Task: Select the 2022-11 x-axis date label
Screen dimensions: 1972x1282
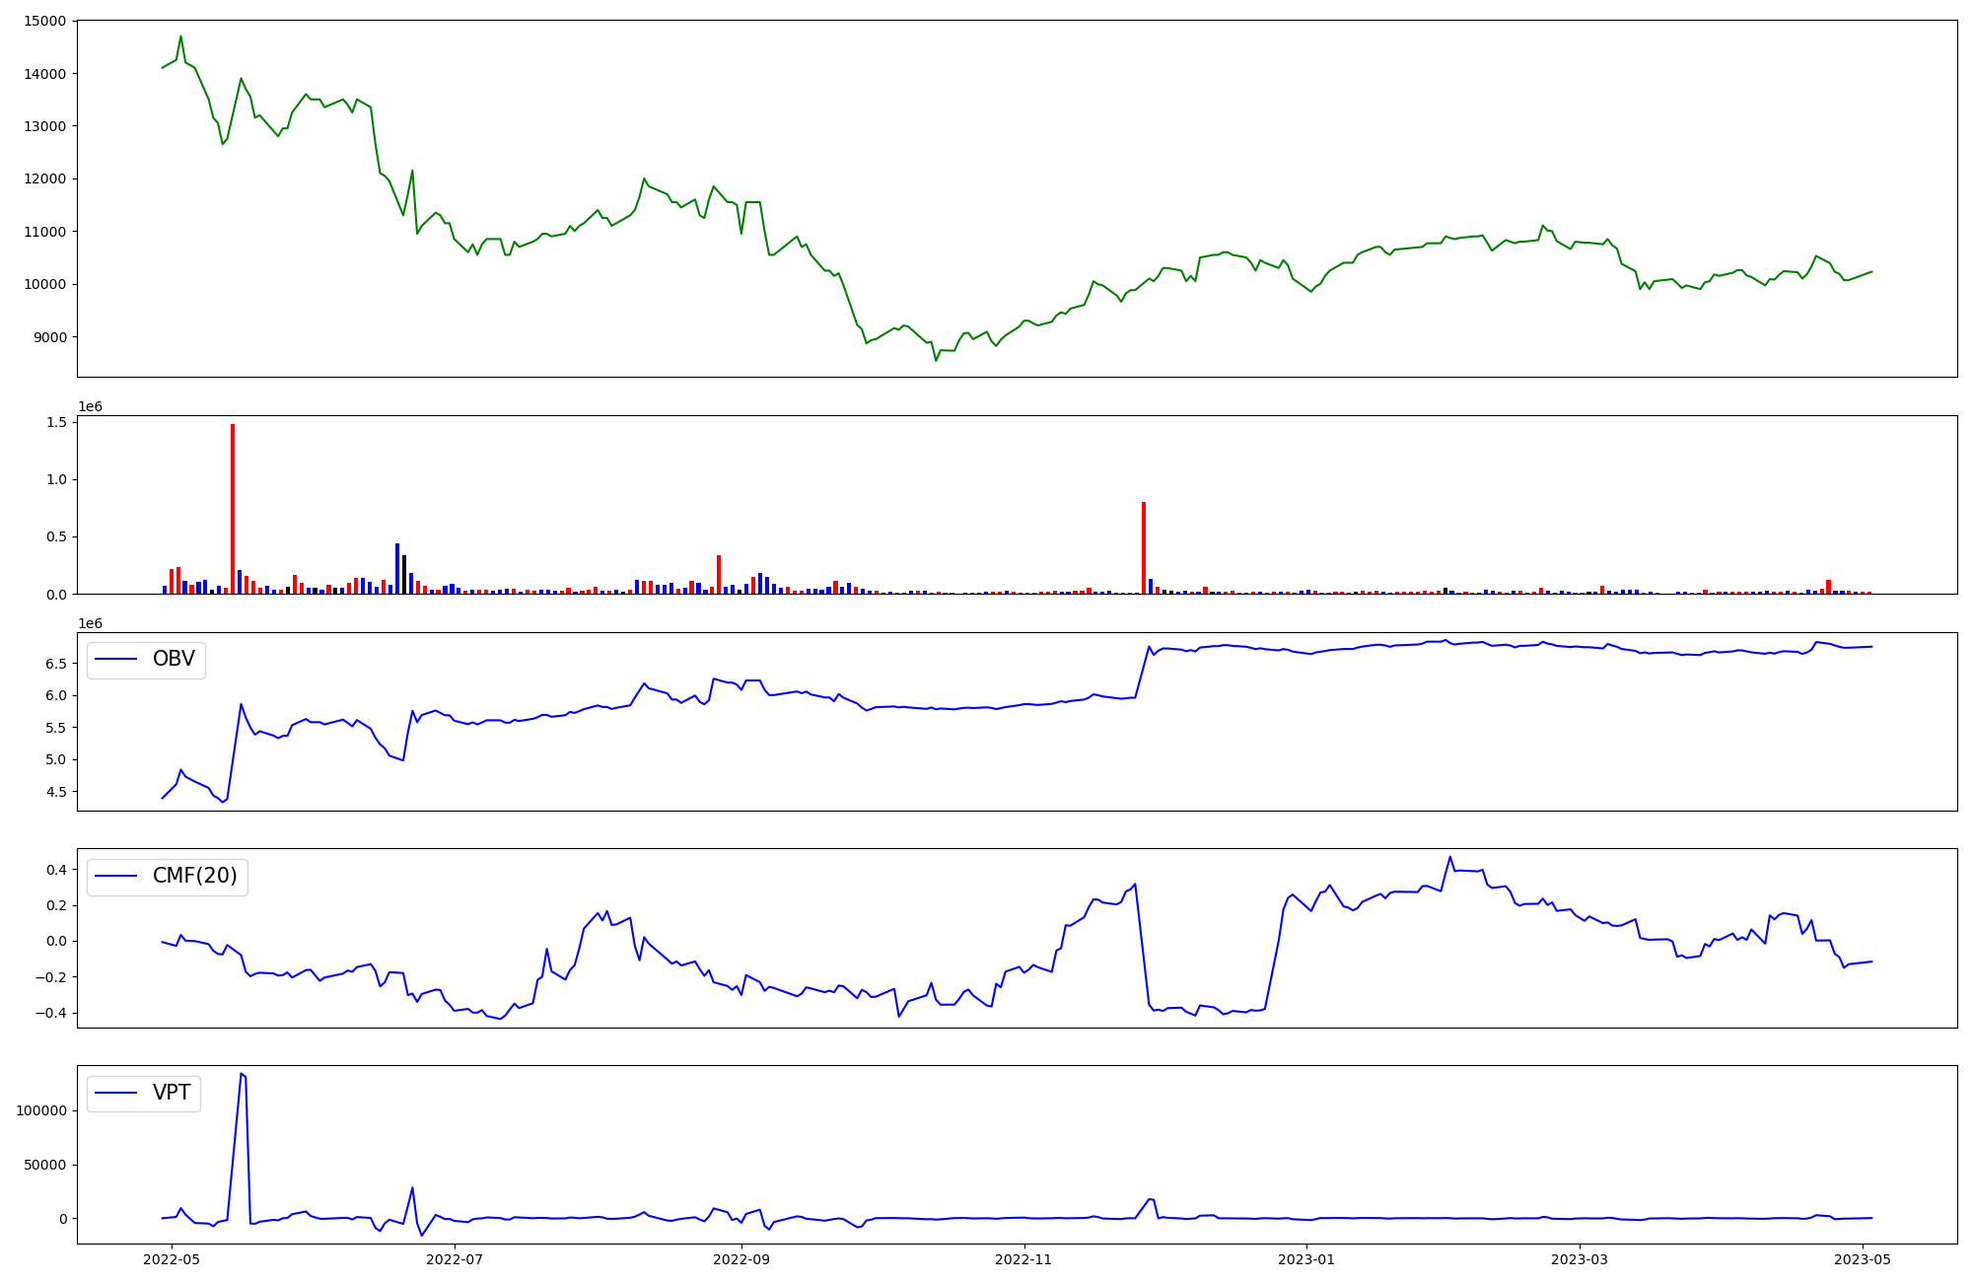Action: coord(1024,1258)
